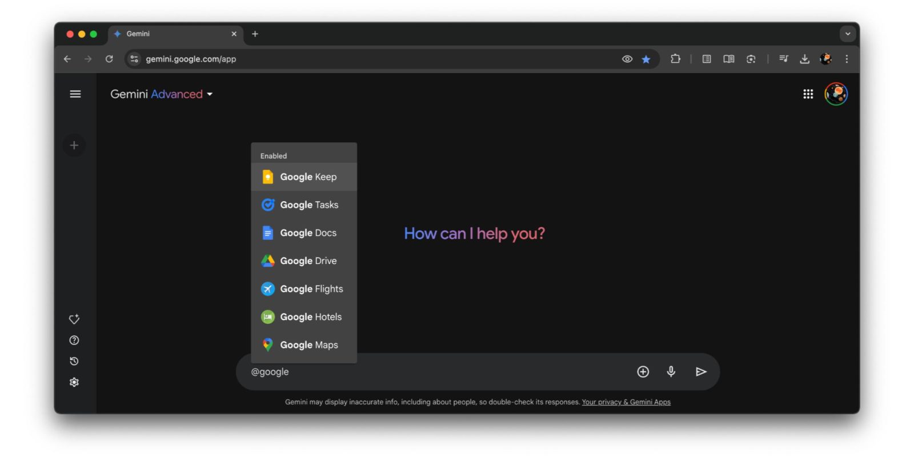Click the microphone voice input icon
The image size is (914, 457).
coord(671,372)
